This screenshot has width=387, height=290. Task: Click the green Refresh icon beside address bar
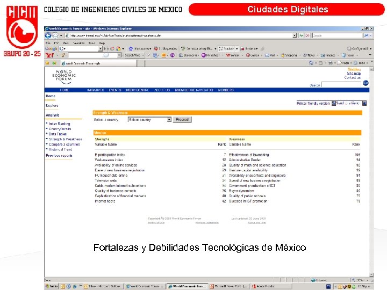(x=301, y=35)
